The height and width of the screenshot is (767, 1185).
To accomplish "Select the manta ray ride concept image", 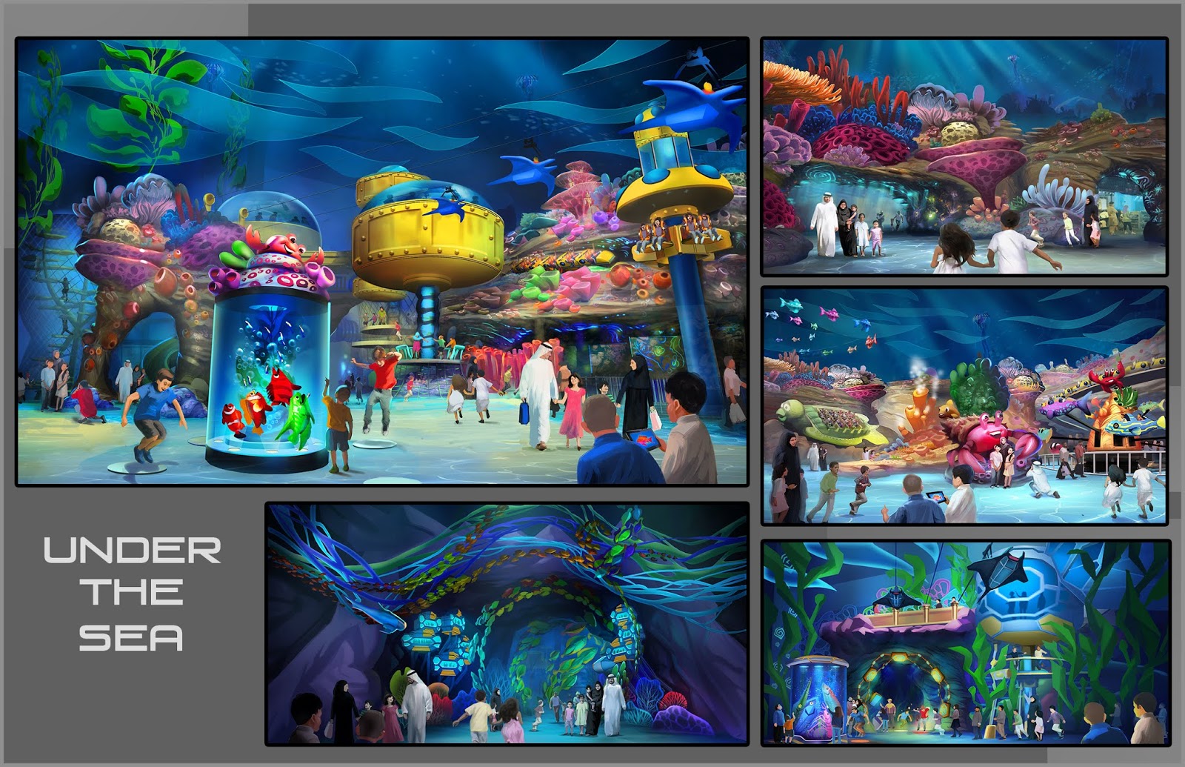I will (x=966, y=643).
